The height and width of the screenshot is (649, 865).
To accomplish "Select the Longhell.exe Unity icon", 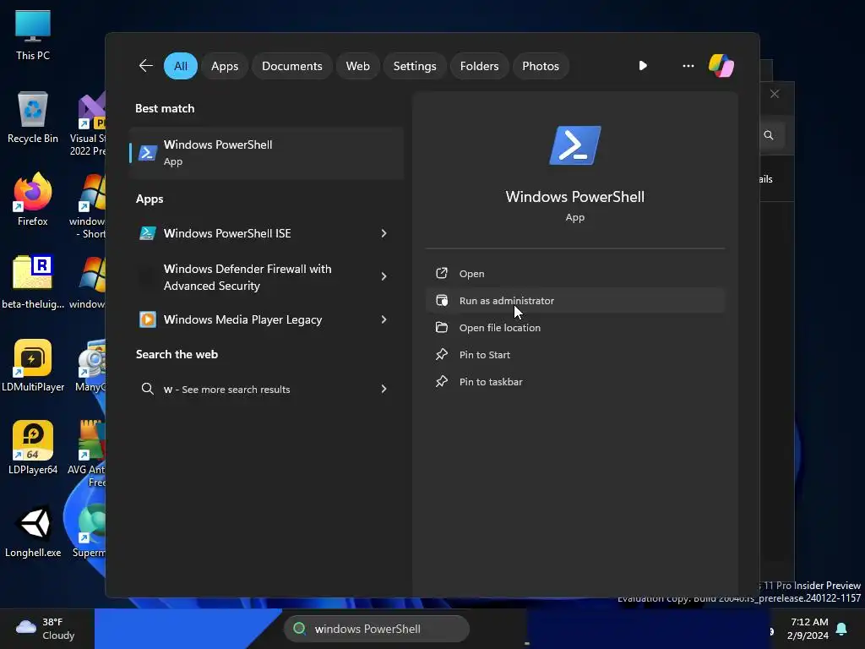I will (33, 531).
